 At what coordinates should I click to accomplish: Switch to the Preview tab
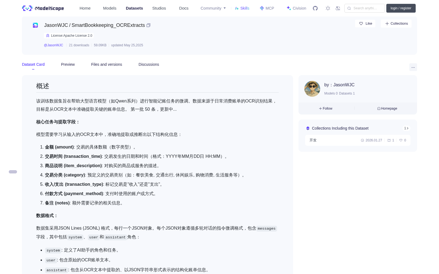tap(68, 64)
